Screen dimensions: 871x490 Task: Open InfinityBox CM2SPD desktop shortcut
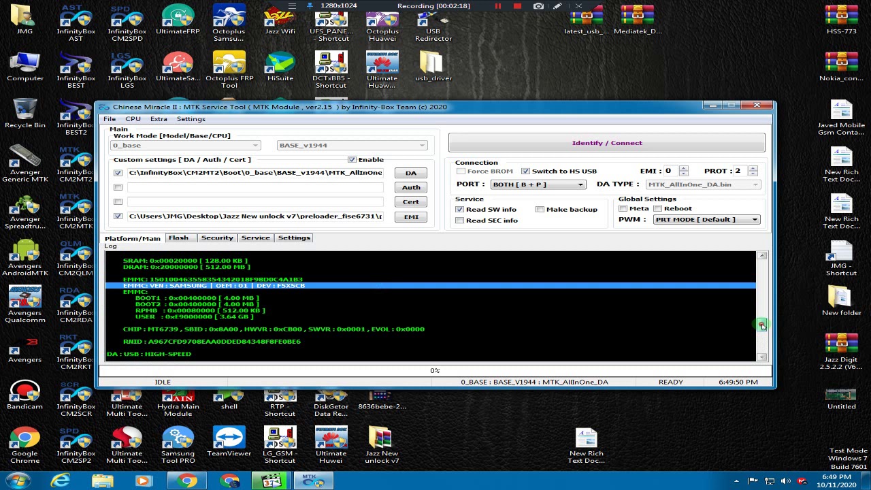tap(127, 22)
